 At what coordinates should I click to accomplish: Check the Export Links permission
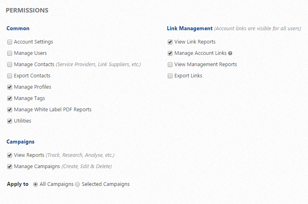pyautogui.click(x=170, y=76)
